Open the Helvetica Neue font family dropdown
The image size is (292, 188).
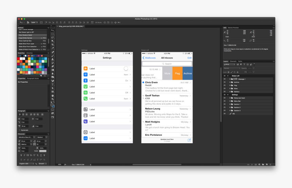coord(26,137)
